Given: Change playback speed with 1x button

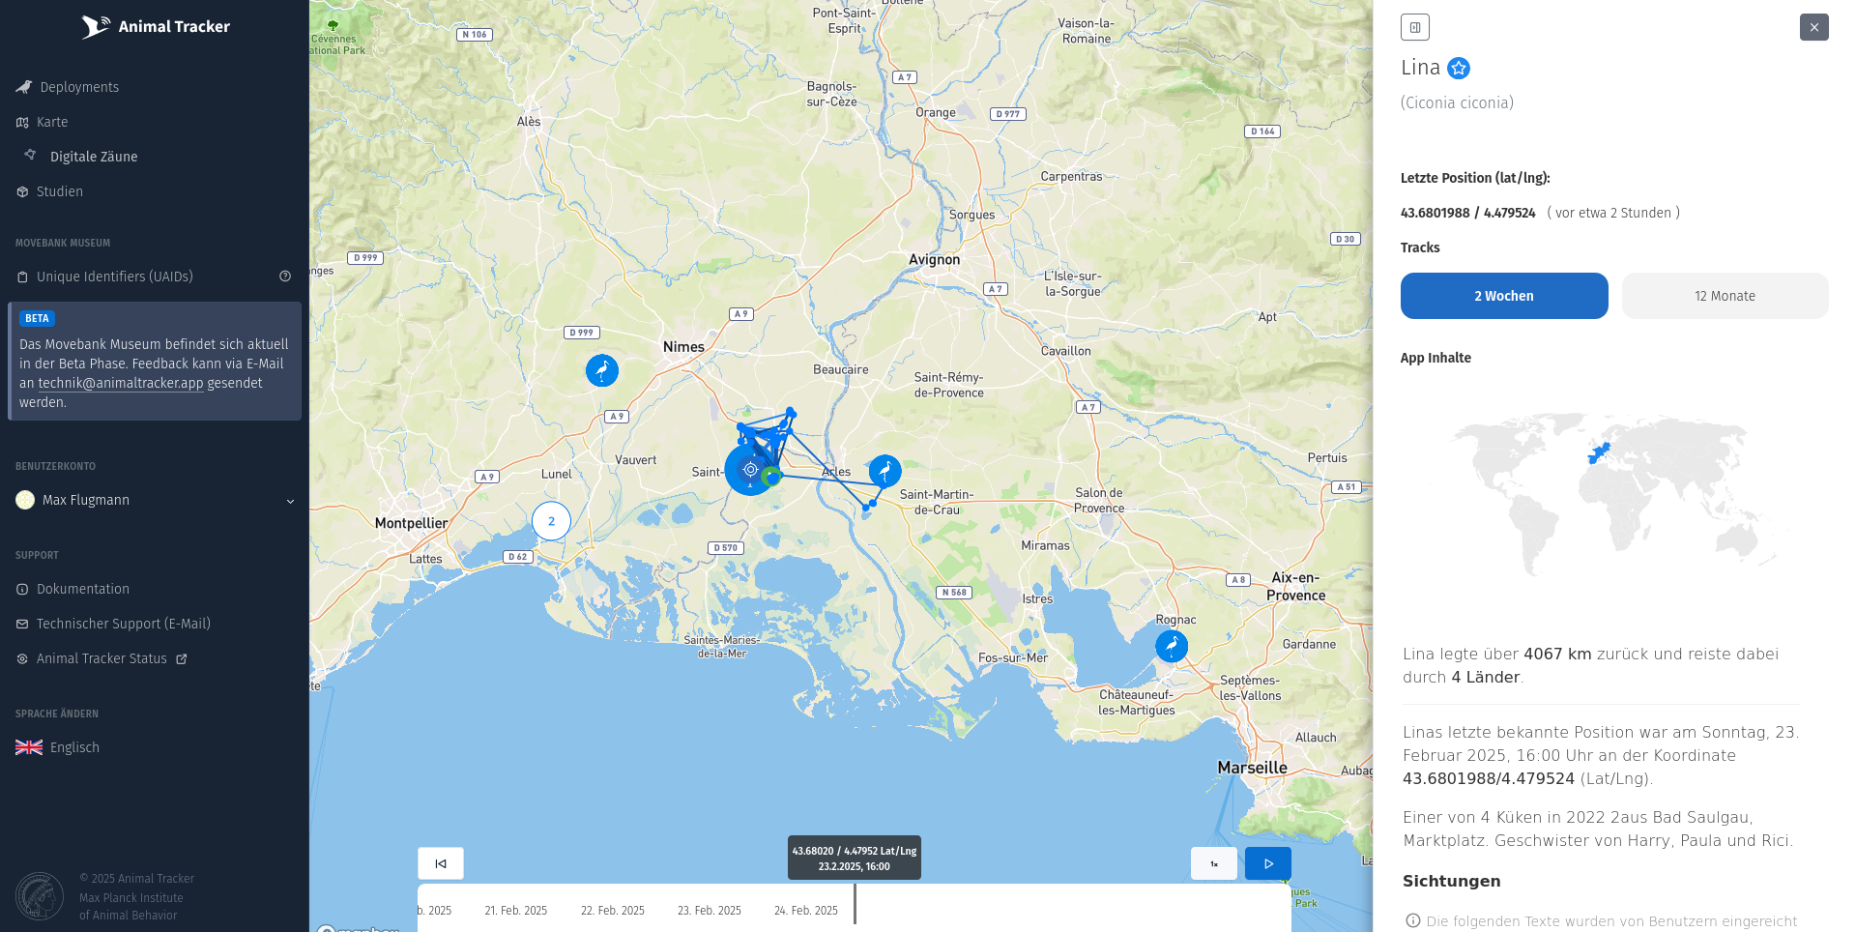Looking at the screenshot, I should coord(1213,863).
